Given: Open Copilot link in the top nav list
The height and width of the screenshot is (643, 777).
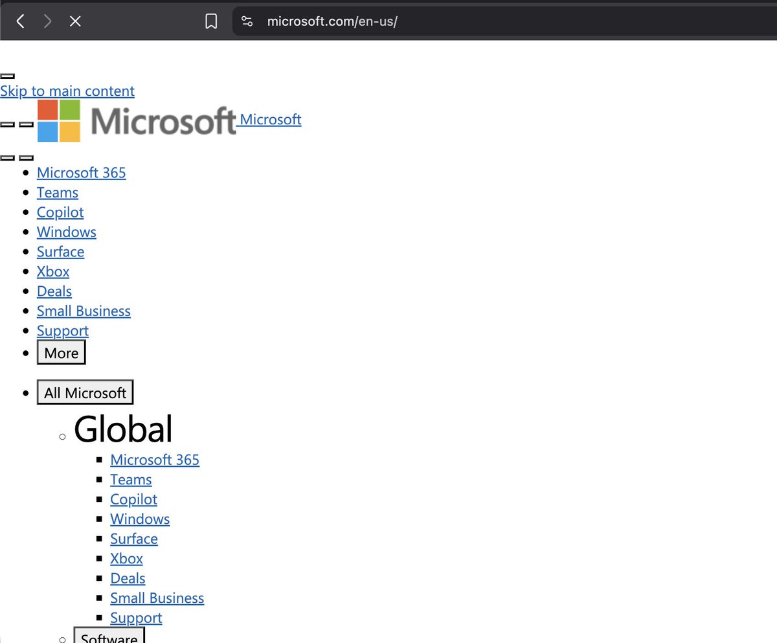Looking at the screenshot, I should pyautogui.click(x=60, y=212).
